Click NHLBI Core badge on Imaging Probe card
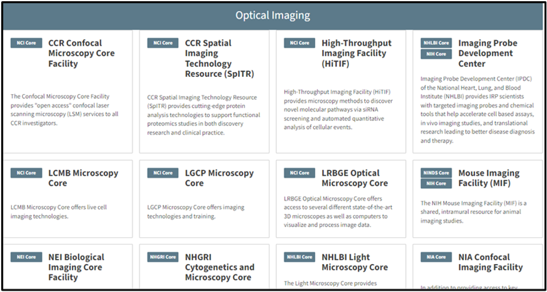 coord(436,43)
